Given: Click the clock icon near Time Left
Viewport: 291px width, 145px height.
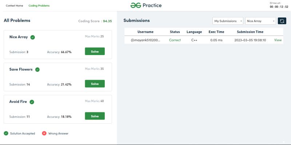Looking at the screenshot, I should point(271,3).
